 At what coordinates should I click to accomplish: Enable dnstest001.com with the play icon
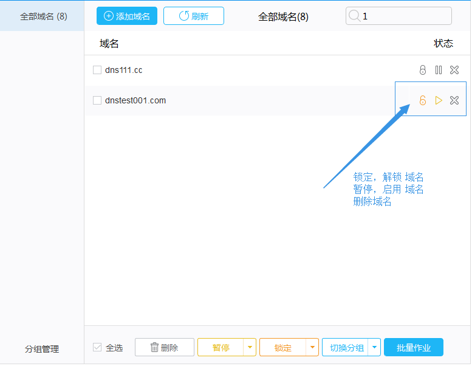tap(439, 100)
